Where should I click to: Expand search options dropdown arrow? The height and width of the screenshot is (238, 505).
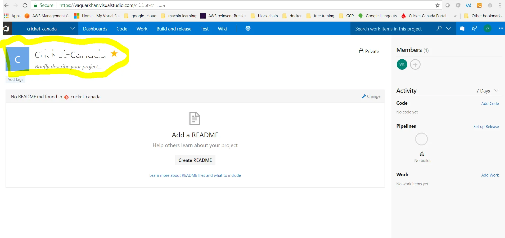coord(448,28)
